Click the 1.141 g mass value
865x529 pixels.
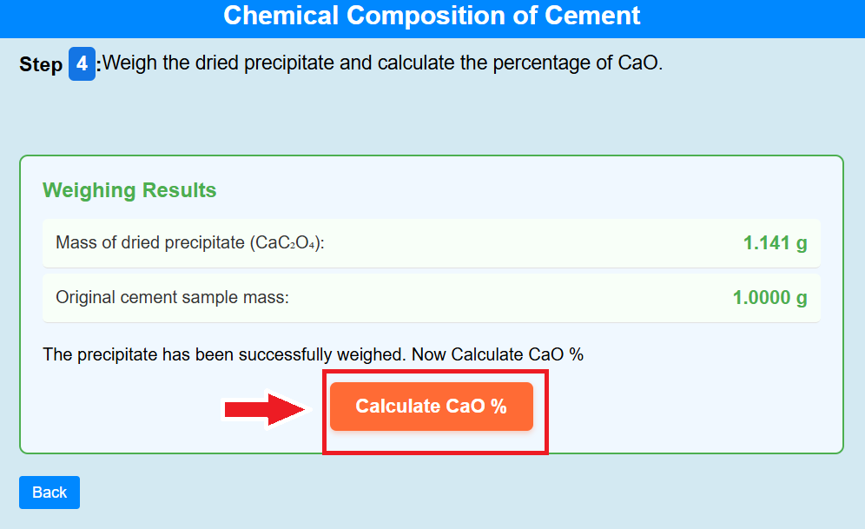pos(775,243)
